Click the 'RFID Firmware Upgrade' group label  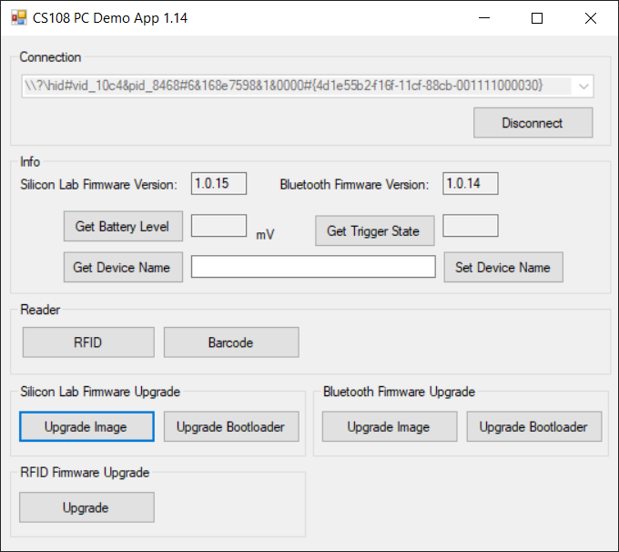point(85,472)
